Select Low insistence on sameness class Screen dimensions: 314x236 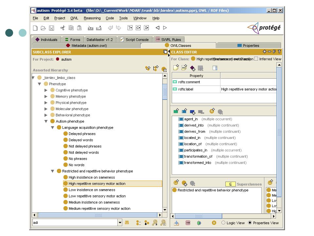coord(92,190)
